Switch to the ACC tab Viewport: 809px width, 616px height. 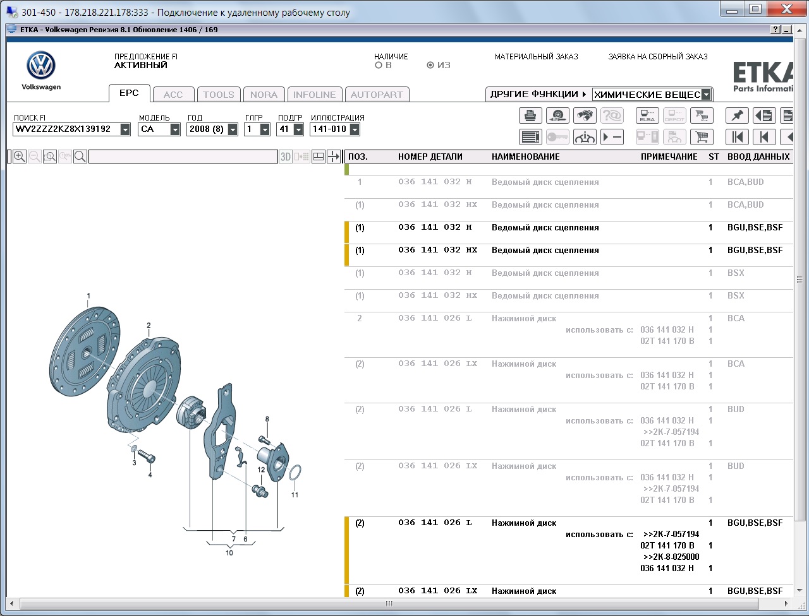[x=173, y=95]
